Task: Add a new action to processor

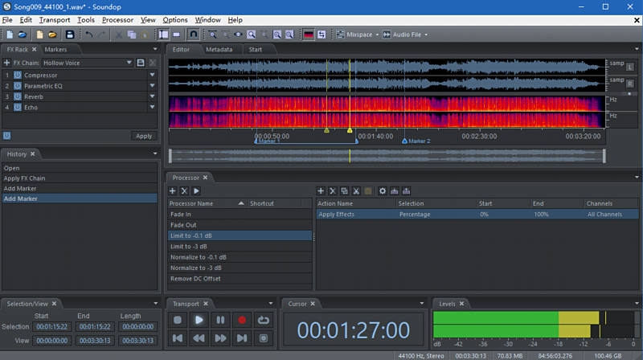Action: tap(321, 191)
